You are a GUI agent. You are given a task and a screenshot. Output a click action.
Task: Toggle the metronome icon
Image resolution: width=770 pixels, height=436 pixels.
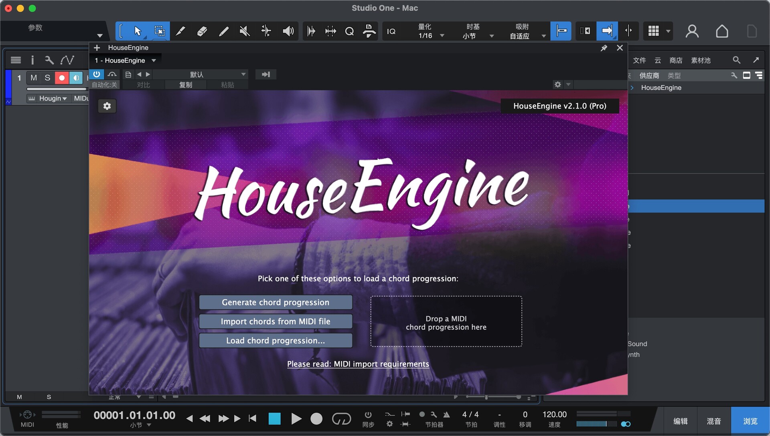coord(446,414)
